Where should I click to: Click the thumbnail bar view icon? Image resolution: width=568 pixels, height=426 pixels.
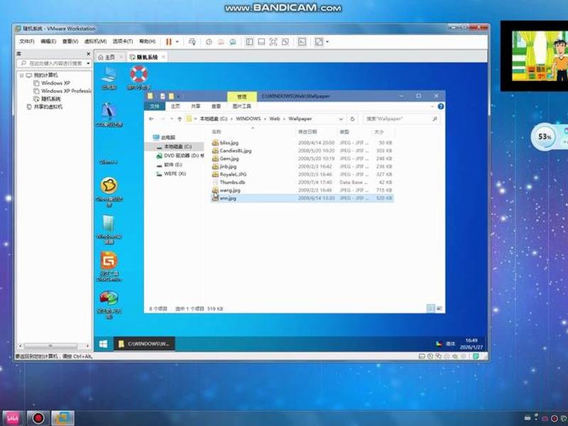point(261,42)
